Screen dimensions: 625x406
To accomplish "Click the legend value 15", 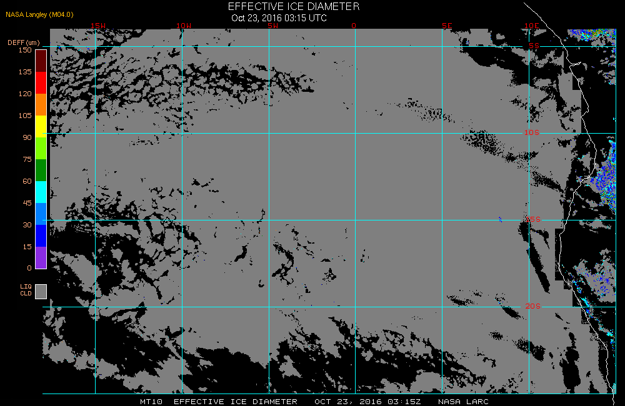I will (27, 247).
